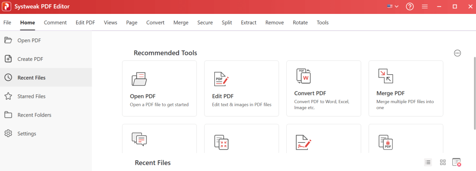
Task: Open the Page tab
Action: [132, 22]
